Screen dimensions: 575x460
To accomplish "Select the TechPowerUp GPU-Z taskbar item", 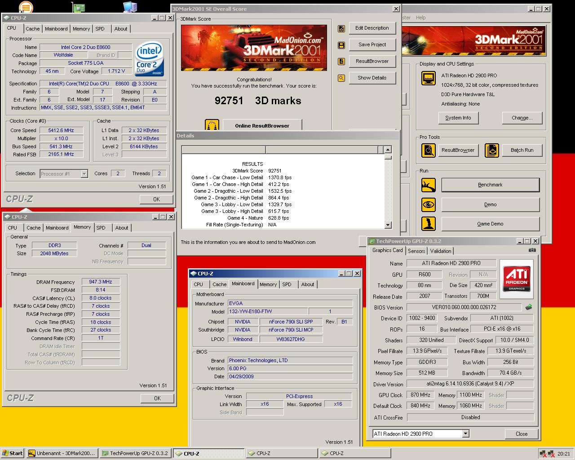I will point(135,453).
